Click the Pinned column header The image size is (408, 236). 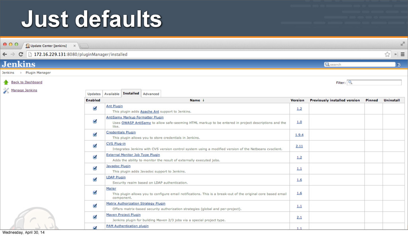372,100
